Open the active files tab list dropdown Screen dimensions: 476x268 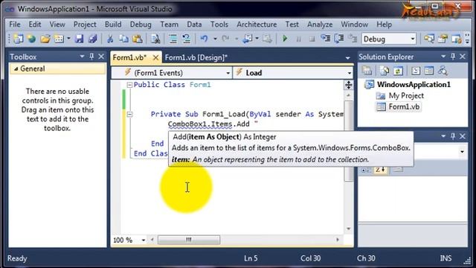tap(347, 58)
